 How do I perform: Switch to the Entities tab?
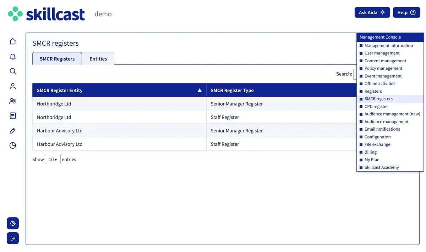tap(98, 59)
